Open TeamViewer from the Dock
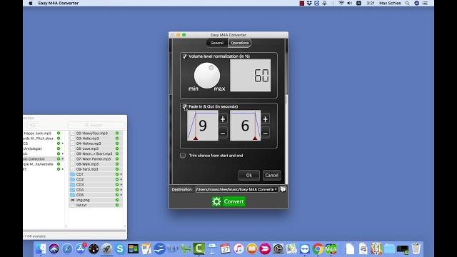Image resolution: width=457 pixels, height=257 pixels. (x=305, y=249)
